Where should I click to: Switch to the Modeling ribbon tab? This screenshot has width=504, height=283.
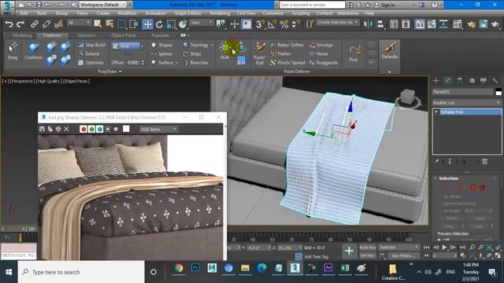22,35
